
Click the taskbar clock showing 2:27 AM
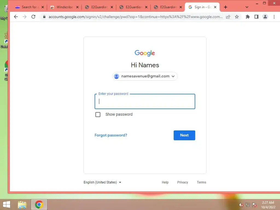click(x=268, y=205)
